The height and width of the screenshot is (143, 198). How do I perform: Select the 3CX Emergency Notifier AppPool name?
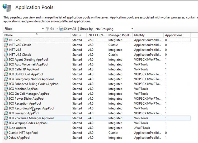(31, 79)
